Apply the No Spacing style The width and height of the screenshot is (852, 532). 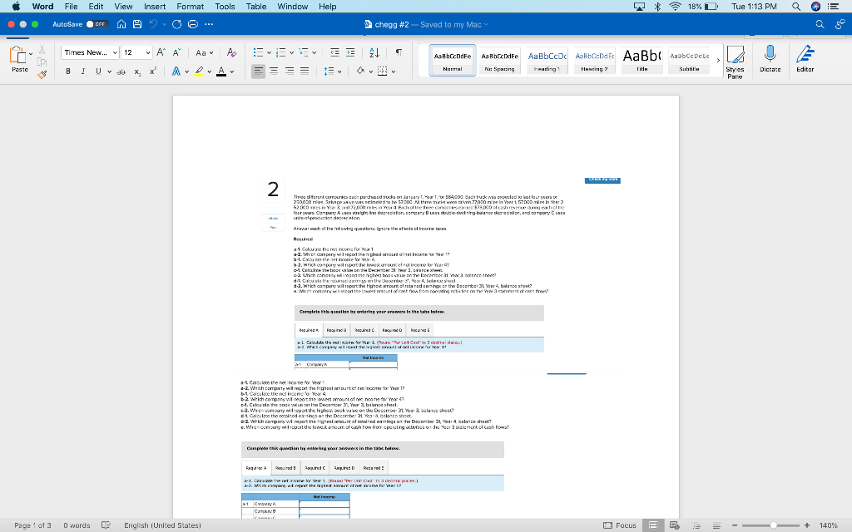pos(499,60)
